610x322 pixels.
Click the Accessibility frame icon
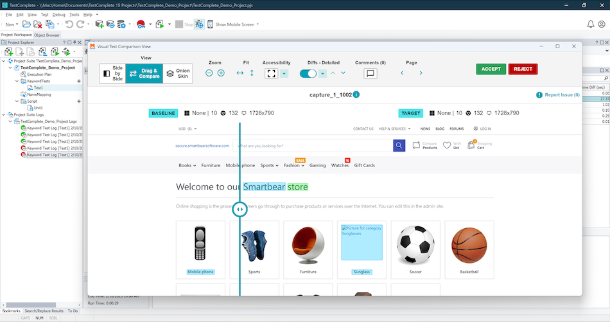[x=272, y=73]
